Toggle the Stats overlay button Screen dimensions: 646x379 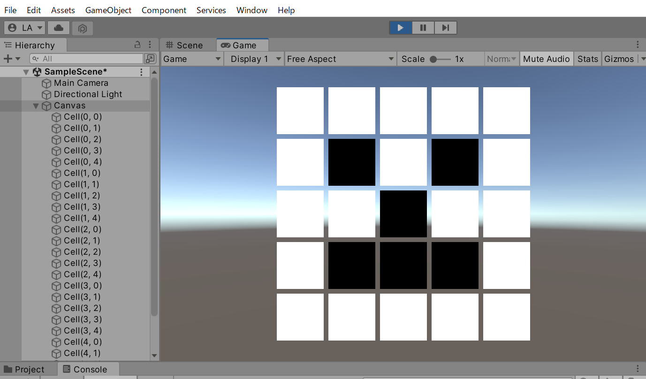[587, 59]
